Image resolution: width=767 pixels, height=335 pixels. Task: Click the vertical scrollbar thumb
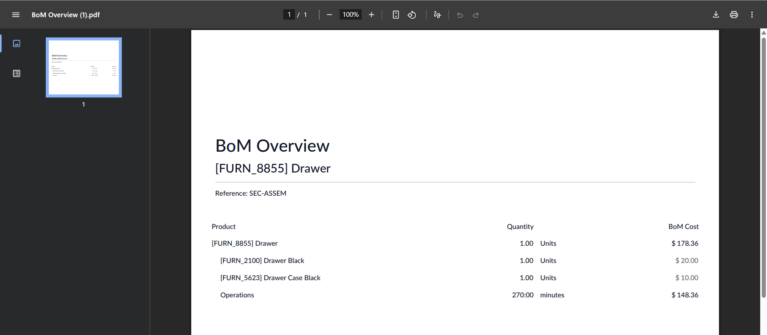tap(763, 168)
